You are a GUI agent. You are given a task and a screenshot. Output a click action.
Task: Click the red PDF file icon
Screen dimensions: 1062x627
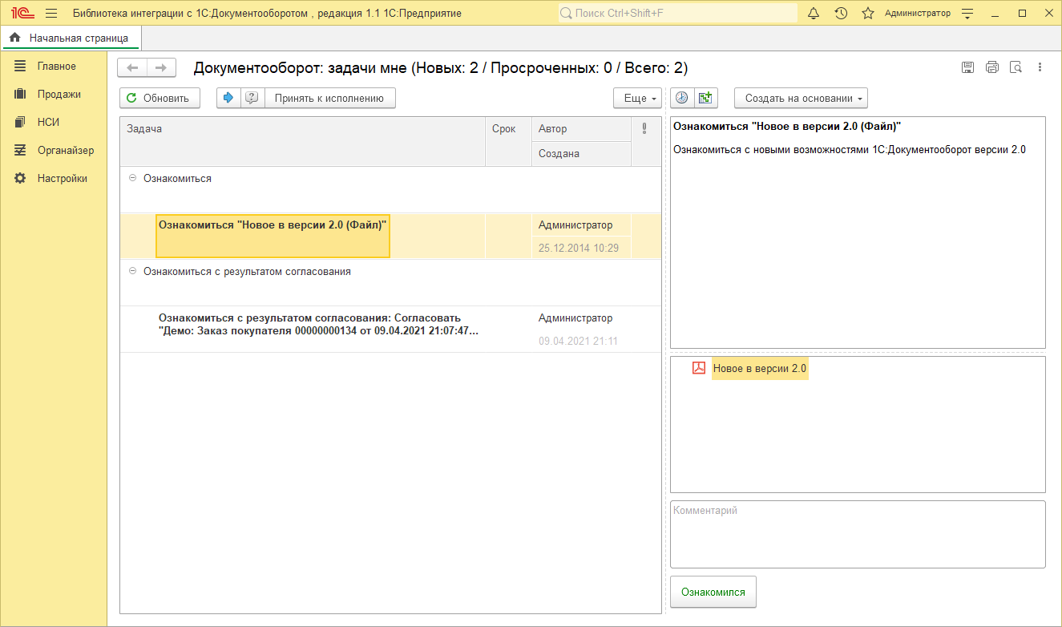coord(699,368)
